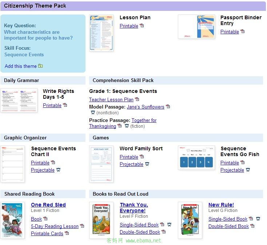Click the Add this theme link
Viewport: 267px width, 245px height.
[x=21, y=66]
